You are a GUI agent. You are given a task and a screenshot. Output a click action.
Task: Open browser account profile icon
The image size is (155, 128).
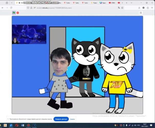click(143, 8)
